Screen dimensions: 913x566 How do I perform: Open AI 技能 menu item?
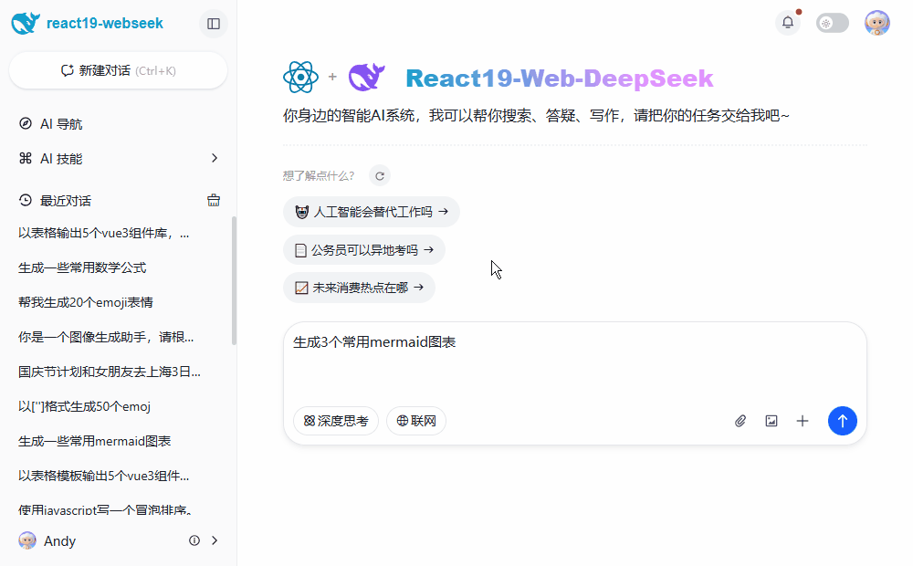118,158
